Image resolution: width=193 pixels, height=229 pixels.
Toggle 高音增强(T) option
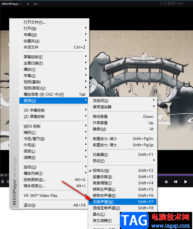[123, 183]
